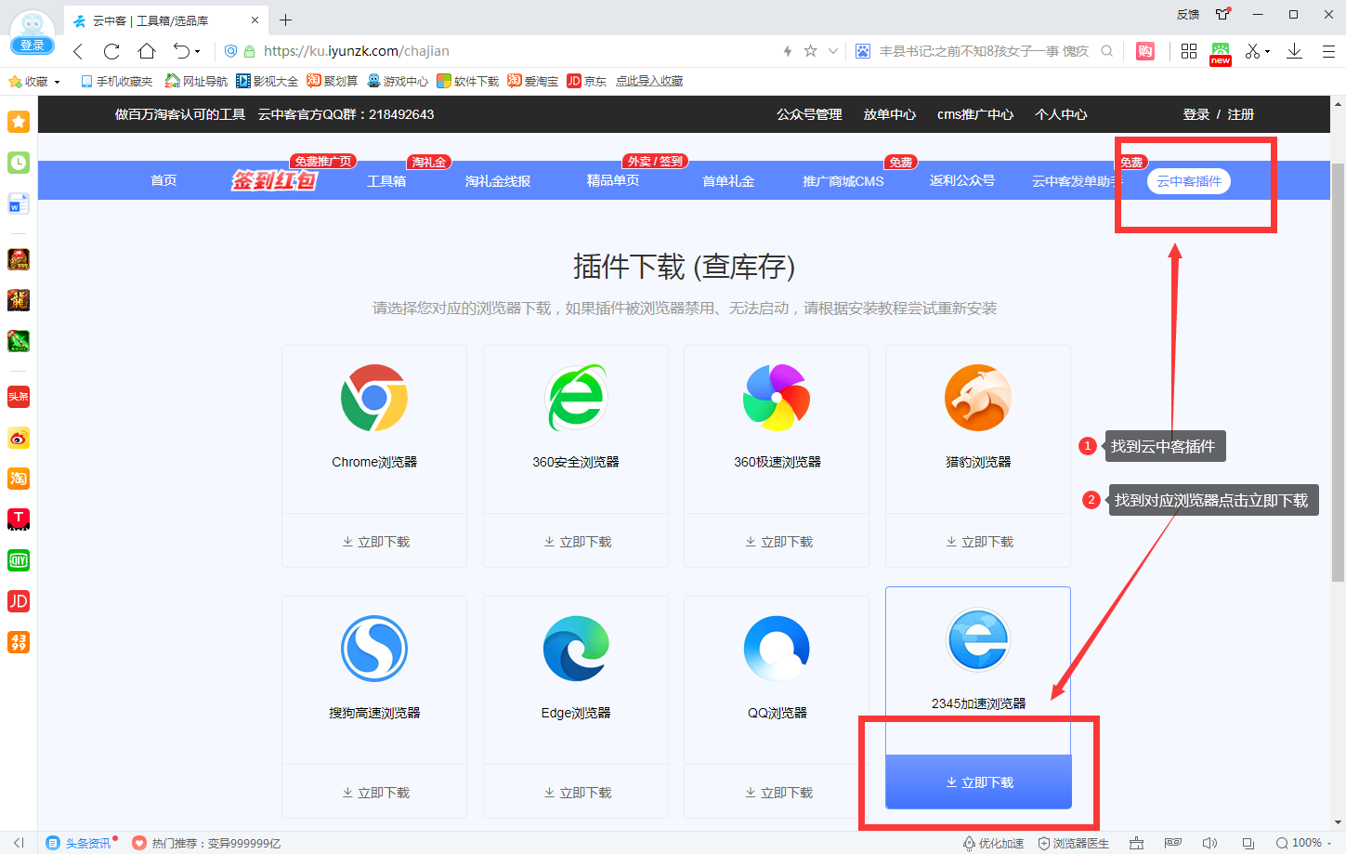Image resolution: width=1346 pixels, height=854 pixels.
Task: Open the red JD sidebar icon
Action: click(x=19, y=601)
